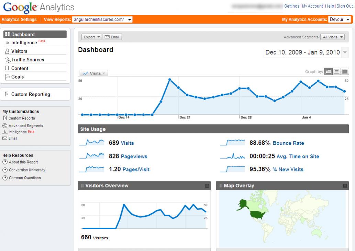Viewport: 355px width, 251px height.
Task: Click the Avg. Time on Site sparkline
Action: click(233, 156)
